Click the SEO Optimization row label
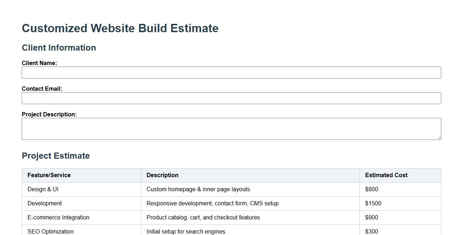463x235 pixels. [x=50, y=231]
